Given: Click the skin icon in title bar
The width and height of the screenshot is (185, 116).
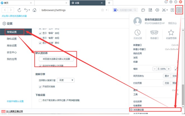Looking at the screenshot, I should coord(166,2).
